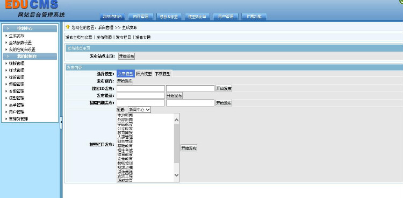
Task: Select 外部新闻 in the column list
Action: [x=125, y=119]
